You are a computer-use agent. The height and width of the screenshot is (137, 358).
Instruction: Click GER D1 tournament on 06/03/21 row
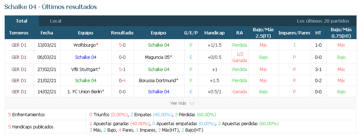click(19, 57)
